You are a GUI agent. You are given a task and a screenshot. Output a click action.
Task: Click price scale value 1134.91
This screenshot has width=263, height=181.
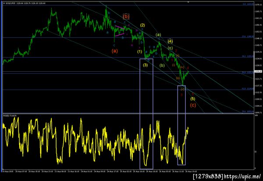259,59
